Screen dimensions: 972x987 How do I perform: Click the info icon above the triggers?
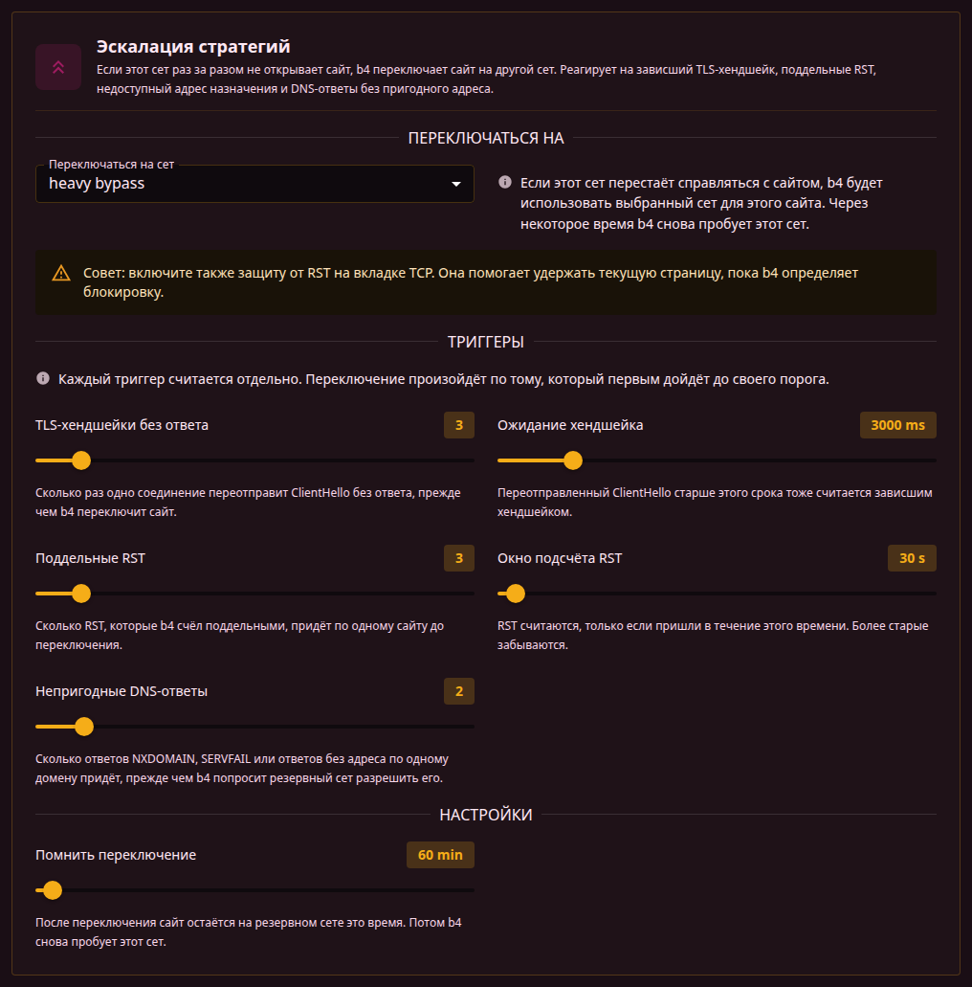point(43,378)
